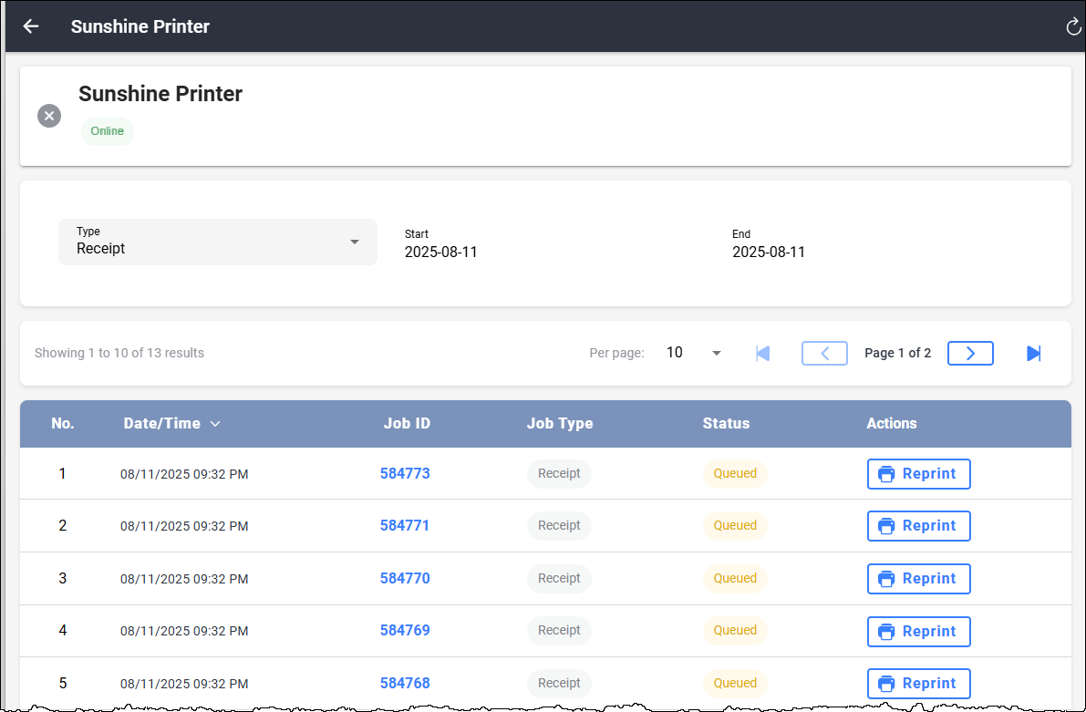Toggle Date/Time column sort arrow

tap(215, 424)
